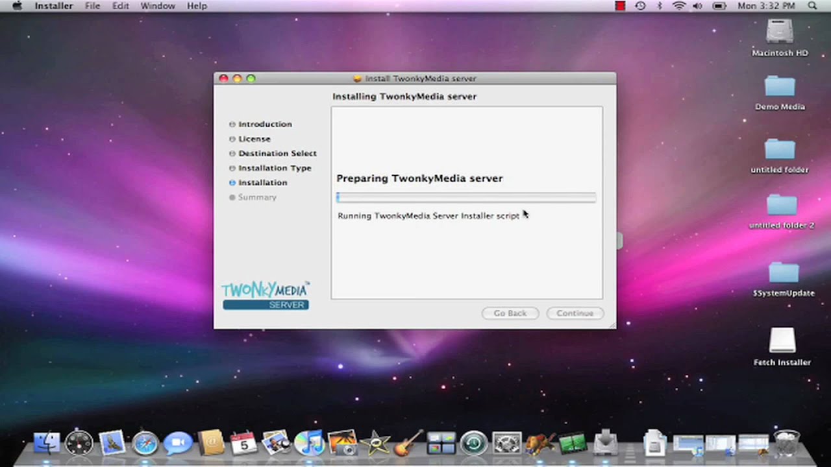Viewport: 831px width, 467px height.
Task: Open iPhoto in the Dock
Action: point(342,444)
